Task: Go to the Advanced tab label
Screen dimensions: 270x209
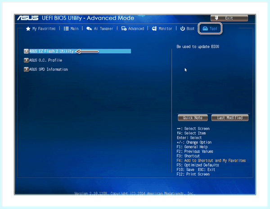Action: click(x=136, y=28)
